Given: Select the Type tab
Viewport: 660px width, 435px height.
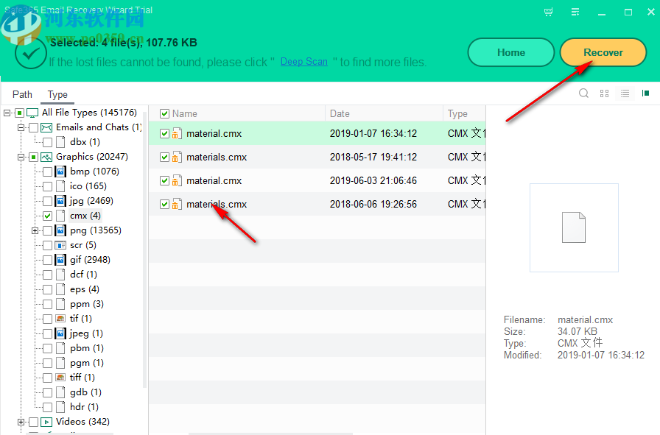Looking at the screenshot, I should pyautogui.click(x=57, y=94).
